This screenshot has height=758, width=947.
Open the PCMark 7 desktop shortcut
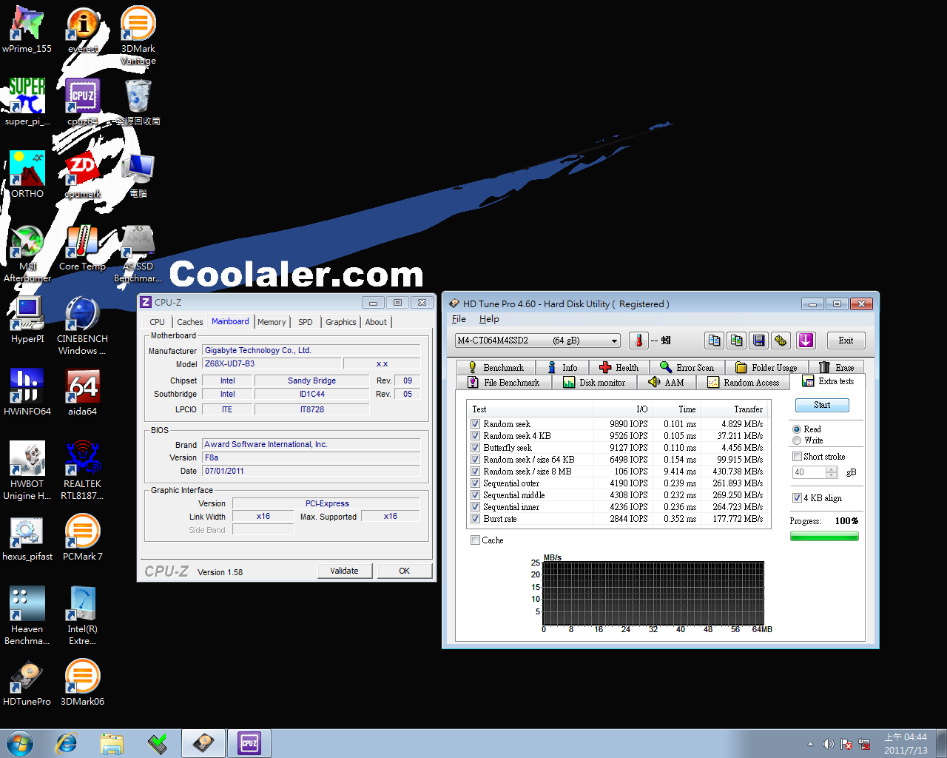[83, 537]
